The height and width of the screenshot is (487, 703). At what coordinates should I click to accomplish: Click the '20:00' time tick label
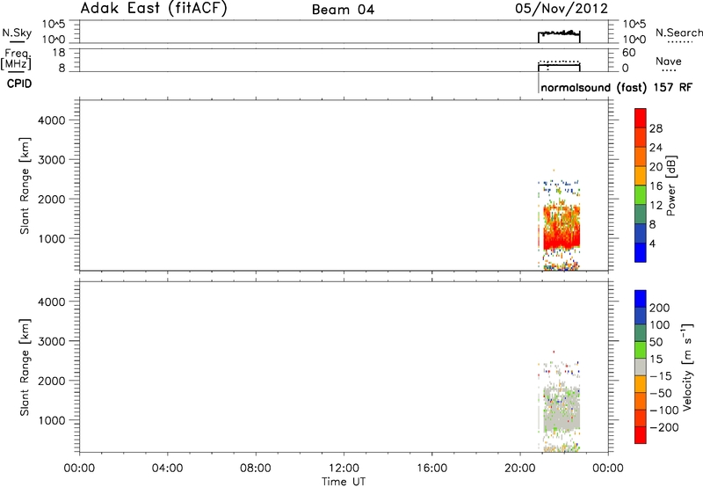click(519, 469)
